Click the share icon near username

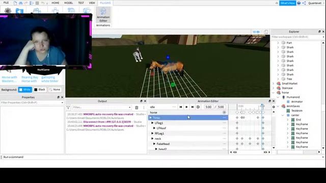tap(304, 3)
